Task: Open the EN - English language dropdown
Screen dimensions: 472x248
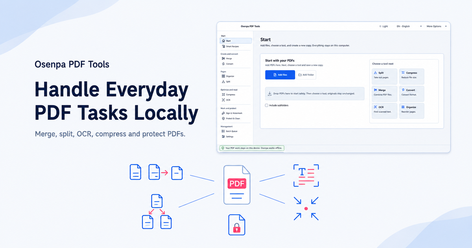Action: (x=409, y=26)
